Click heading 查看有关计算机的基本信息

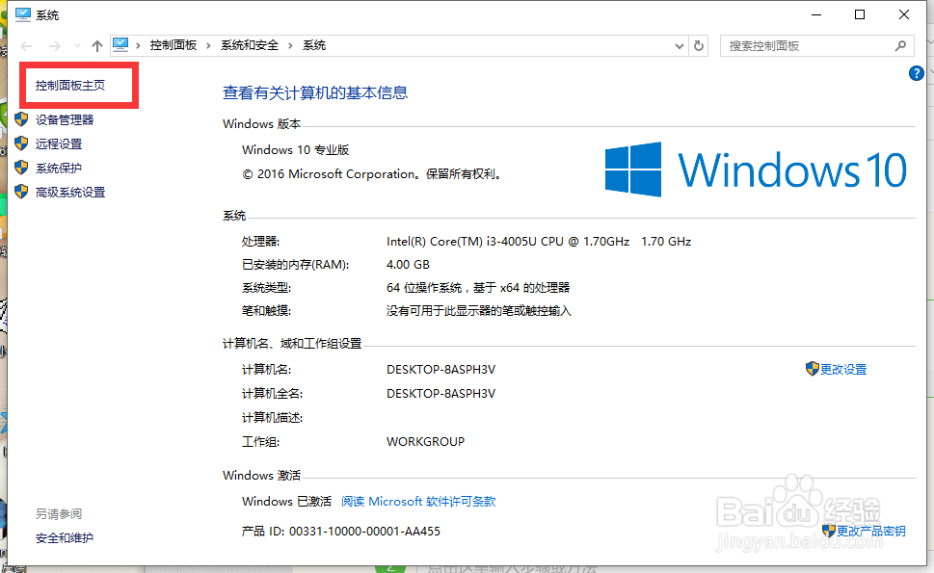click(x=315, y=92)
